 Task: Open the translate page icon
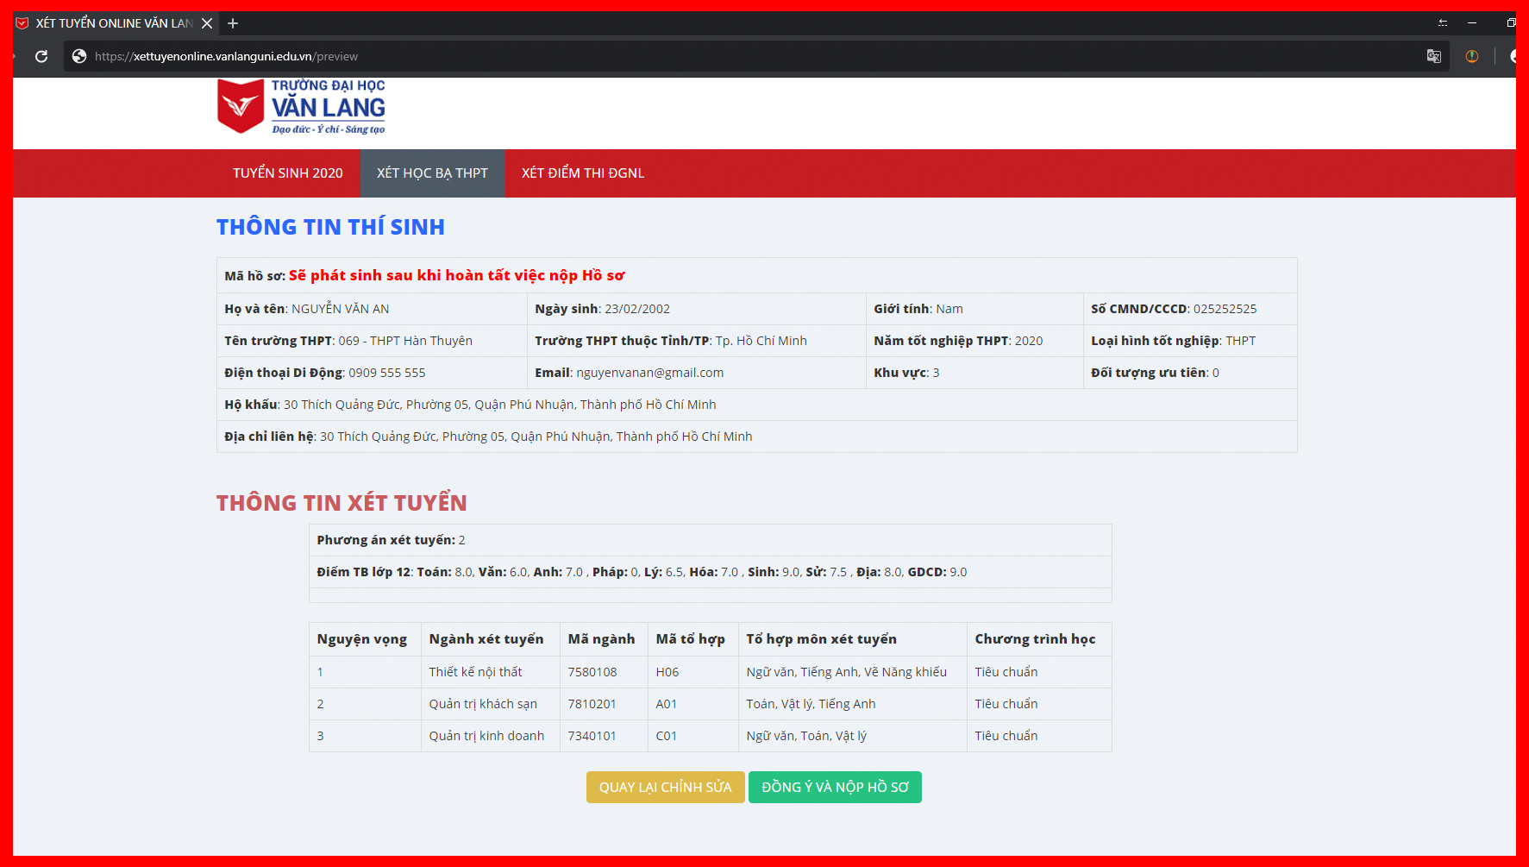(1434, 56)
